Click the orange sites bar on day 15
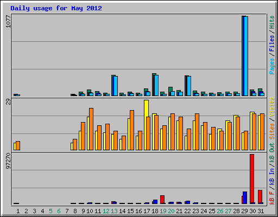The image size is (278, 217). 132,130
